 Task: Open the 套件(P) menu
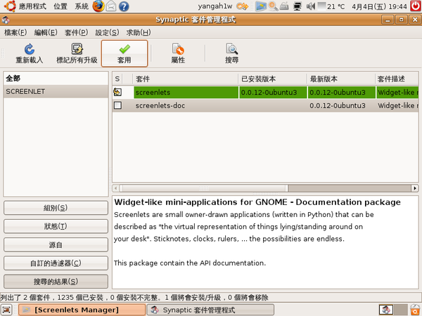(x=76, y=32)
